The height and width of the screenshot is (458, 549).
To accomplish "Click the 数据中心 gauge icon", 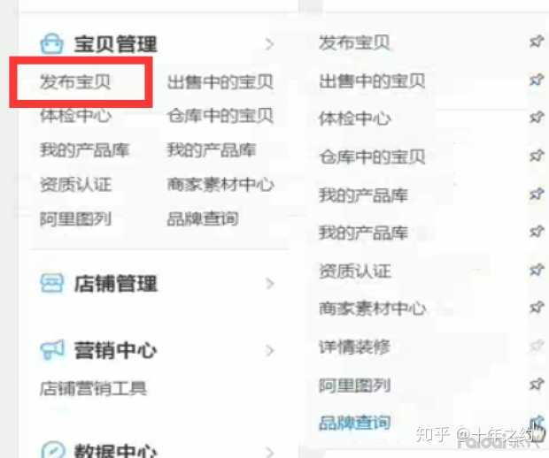I will 53,450.
